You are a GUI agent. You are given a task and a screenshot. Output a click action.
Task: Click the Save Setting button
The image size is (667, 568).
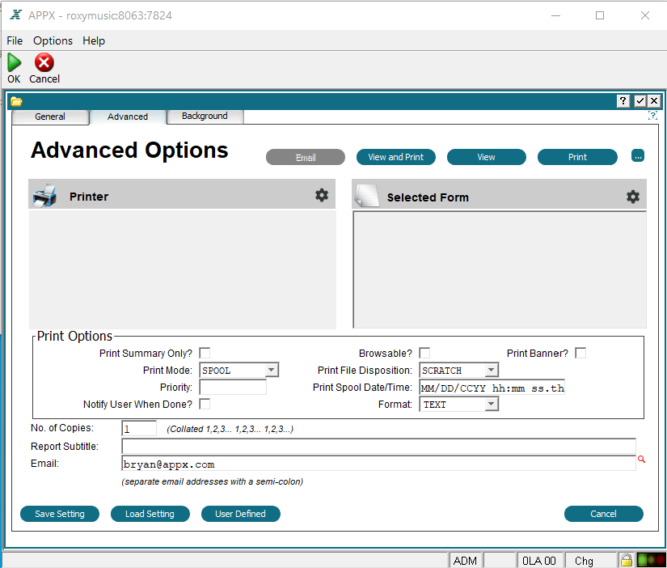click(60, 514)
